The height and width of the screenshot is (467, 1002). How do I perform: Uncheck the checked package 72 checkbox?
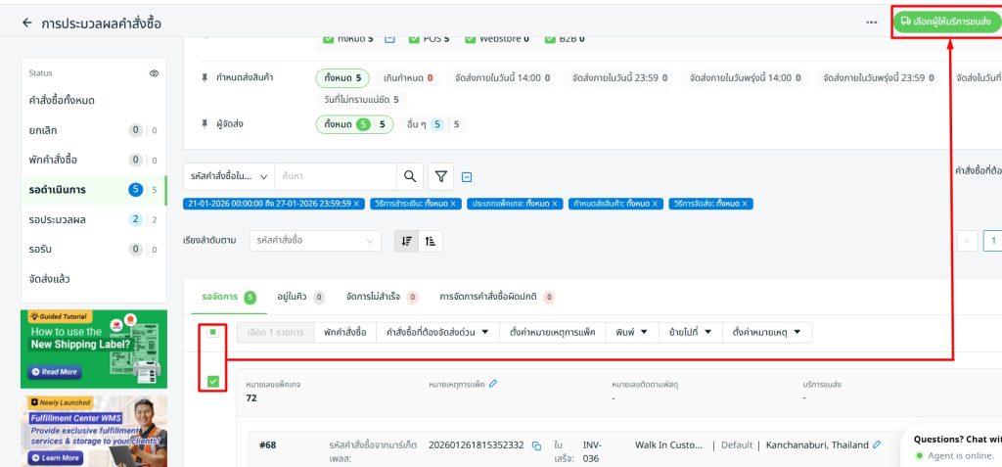212,381
